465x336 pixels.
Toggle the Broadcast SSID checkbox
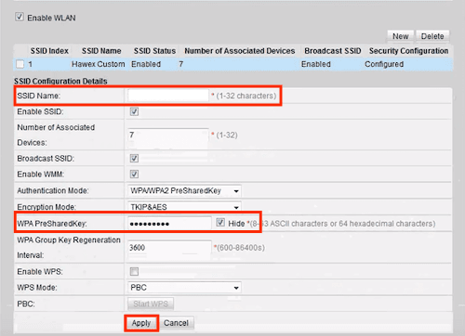pos(134,158)
